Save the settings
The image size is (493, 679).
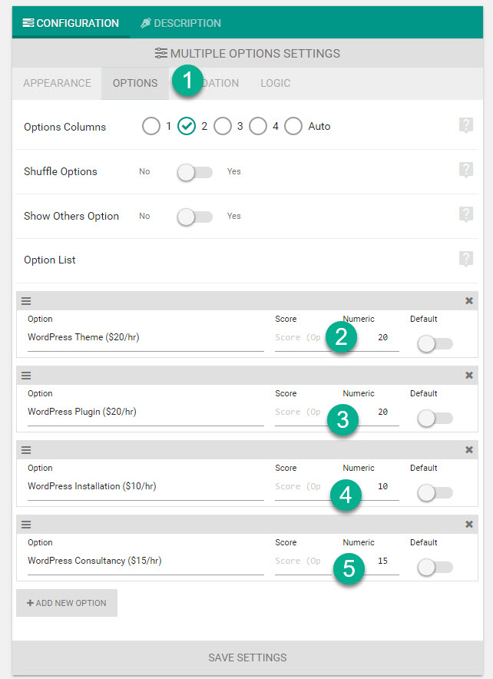point(247,657)
